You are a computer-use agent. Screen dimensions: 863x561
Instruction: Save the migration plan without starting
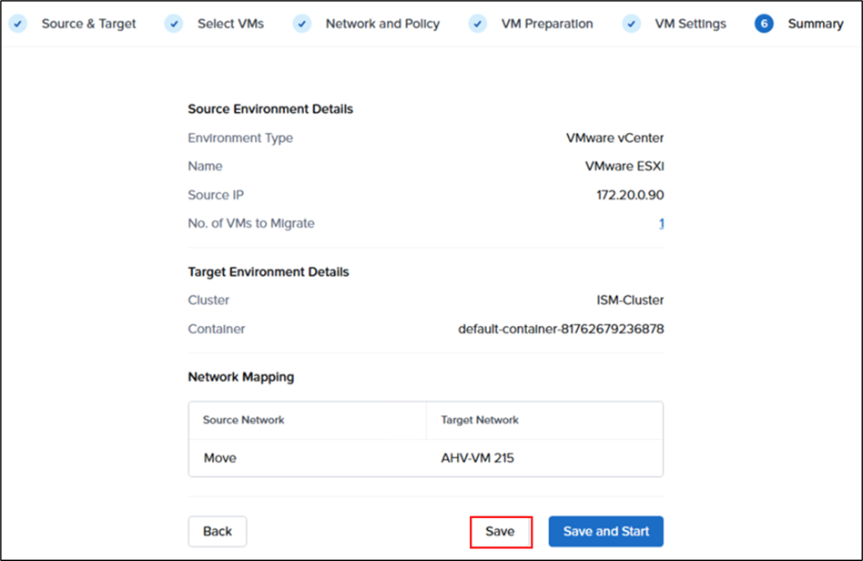[x=500, y=532]
